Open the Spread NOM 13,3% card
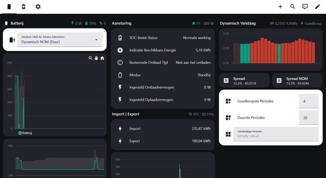The height and width of the screenshot is (178, 326). (297, 80)
